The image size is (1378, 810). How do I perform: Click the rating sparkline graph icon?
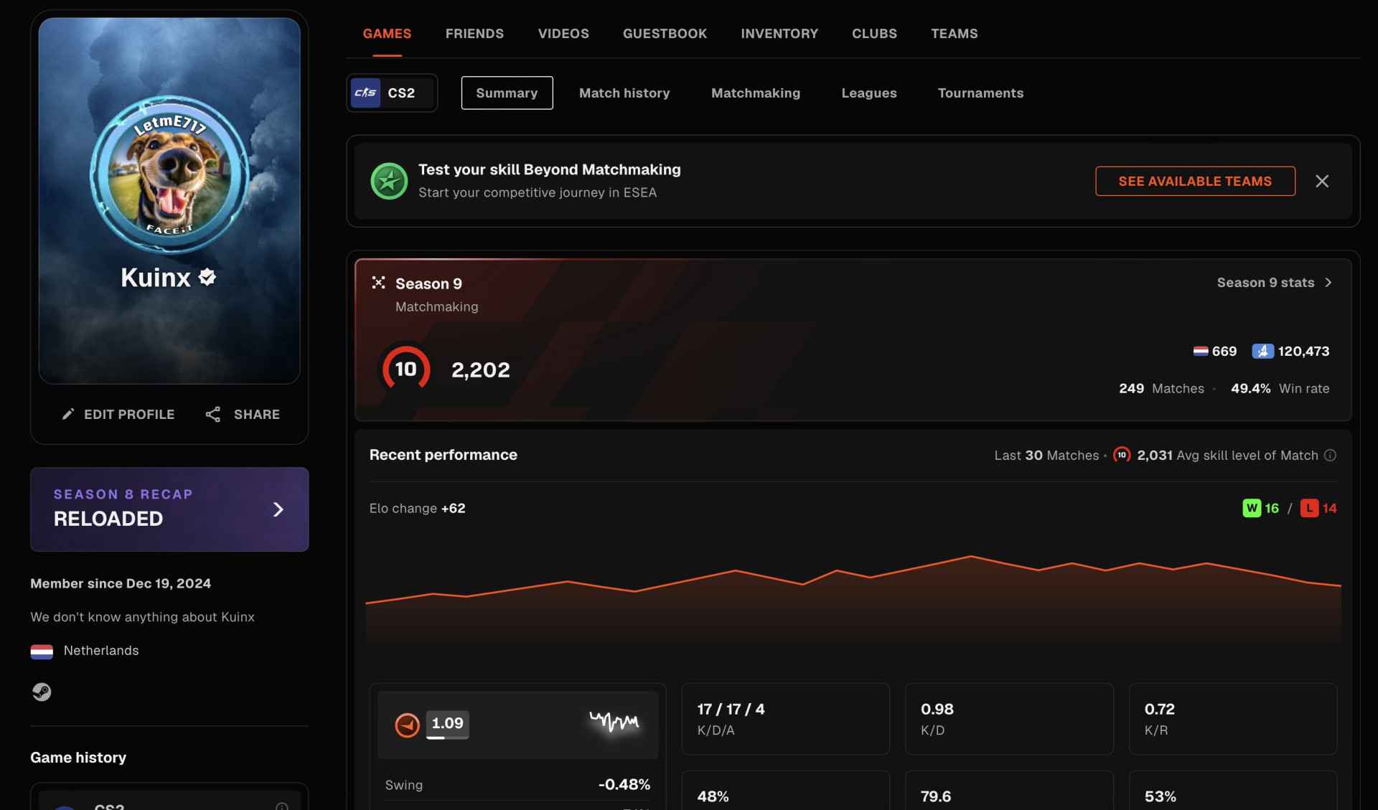[614, 721]
